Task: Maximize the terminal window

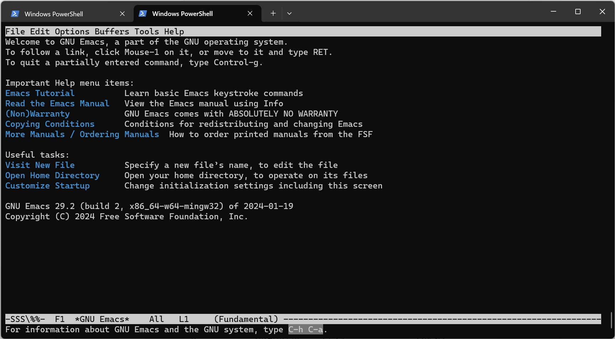Action: (578, 12)
